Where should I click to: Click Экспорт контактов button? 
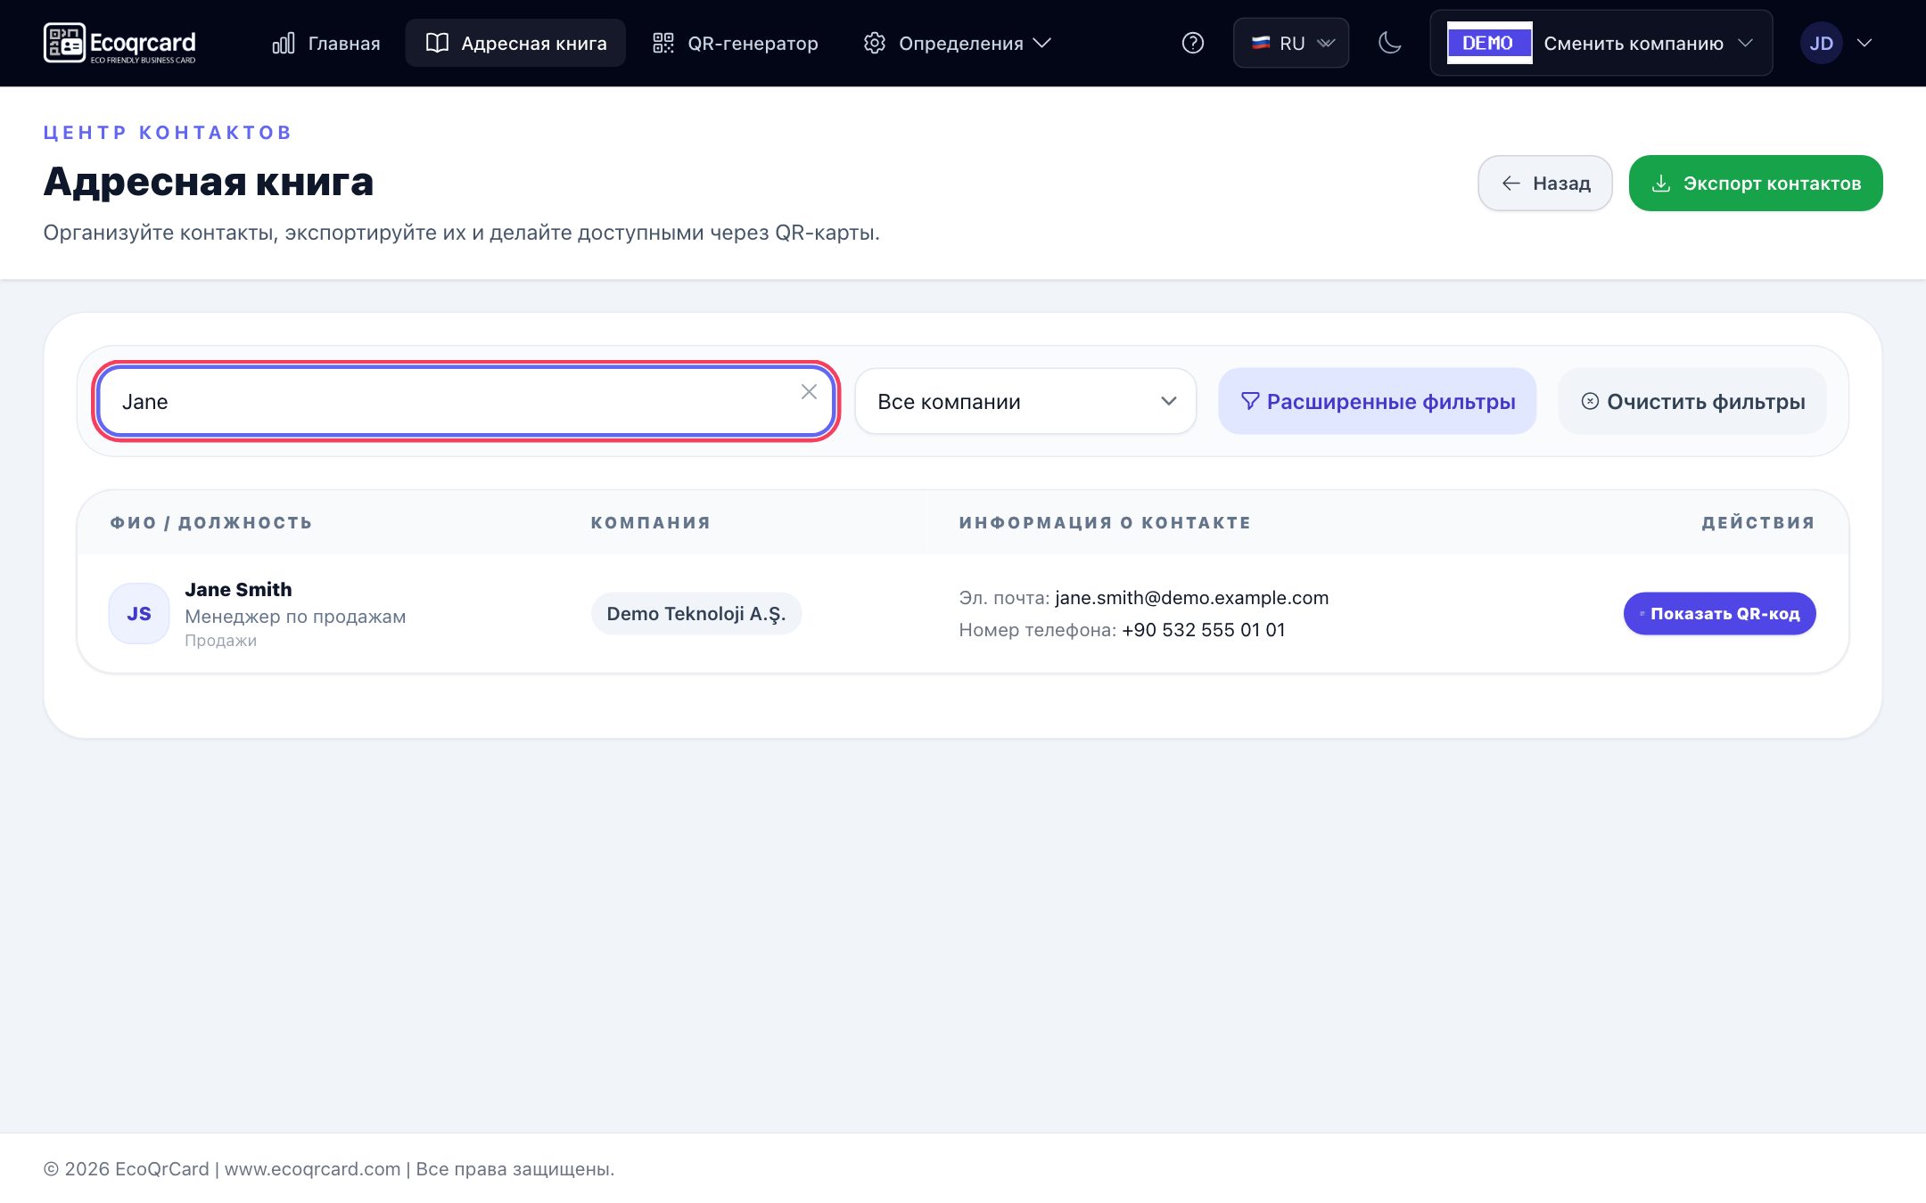[1756, 184]
